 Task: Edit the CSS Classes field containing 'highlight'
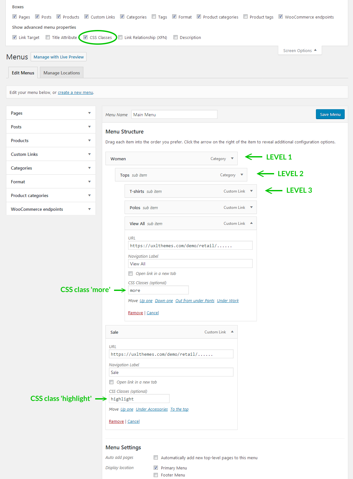(139, 399)
